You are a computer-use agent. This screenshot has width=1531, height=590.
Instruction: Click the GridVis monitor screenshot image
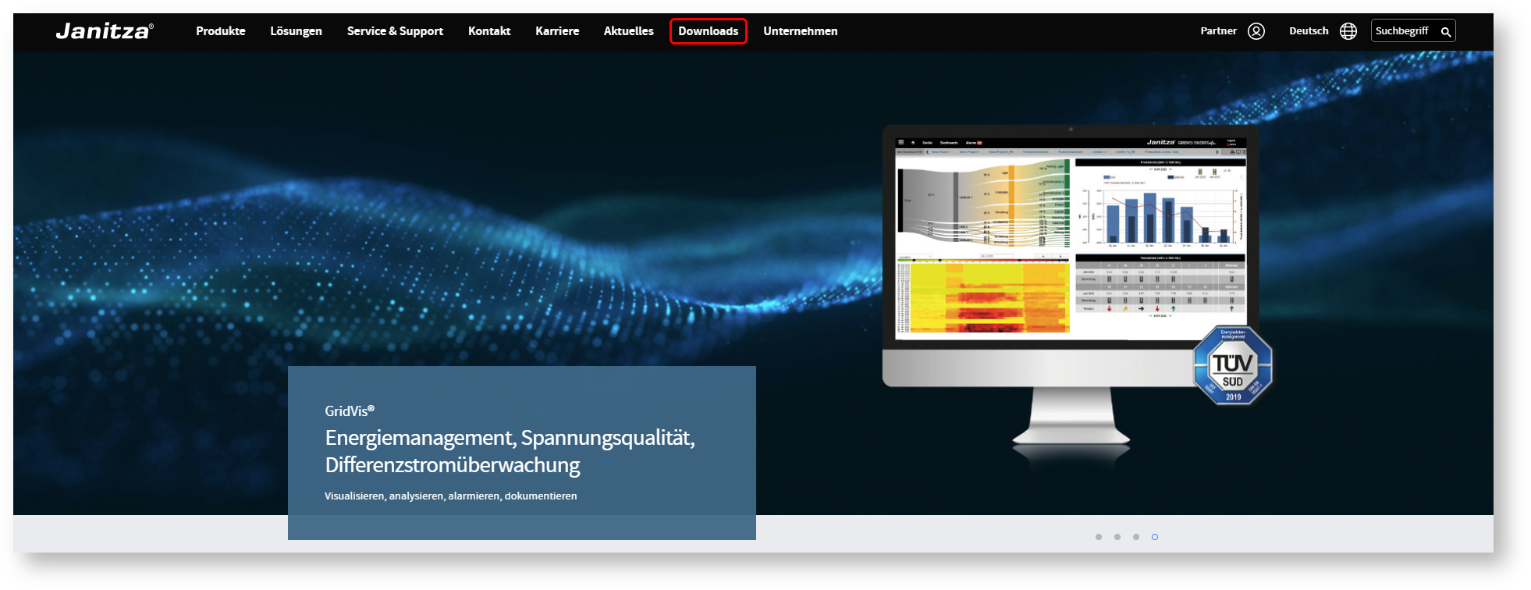tap(1069, 242)
